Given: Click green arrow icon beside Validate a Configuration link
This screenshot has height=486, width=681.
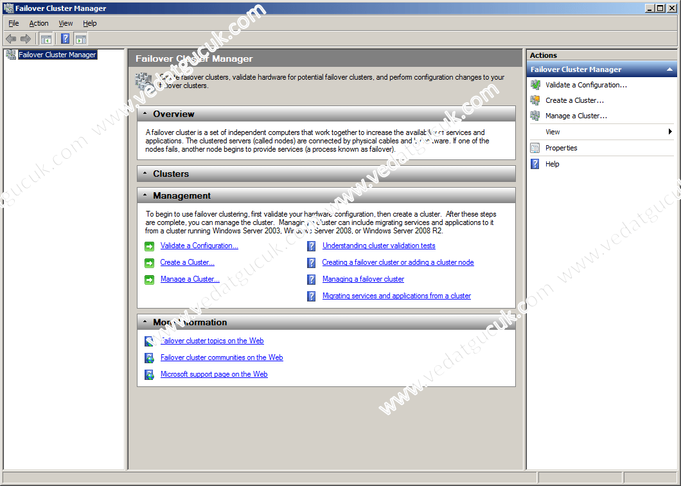Looking at the screenshot, I should click(x=150, y=246).
